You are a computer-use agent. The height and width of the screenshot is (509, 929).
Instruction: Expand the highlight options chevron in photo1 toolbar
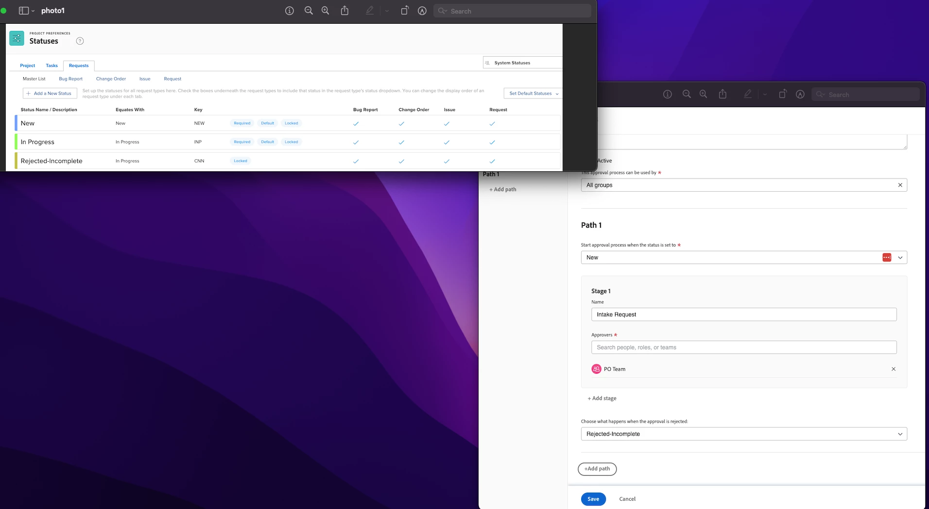pyautogui.click(x=387, y=11)
